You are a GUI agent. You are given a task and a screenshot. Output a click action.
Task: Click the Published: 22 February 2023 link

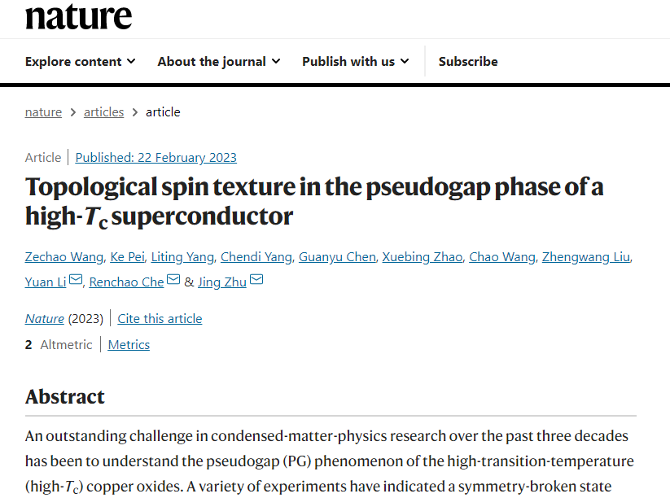[x=156, y=158]
